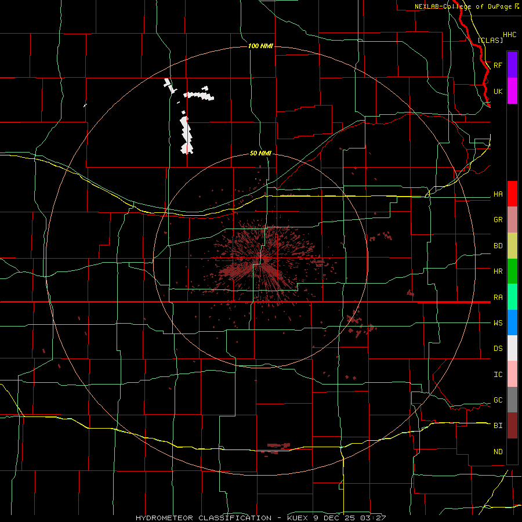The image size is (522, 522).
Task: Select the IC light pink legend swatch
Action: point(512,374)
